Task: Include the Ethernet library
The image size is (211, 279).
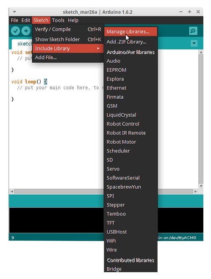Action: (131, 88)
